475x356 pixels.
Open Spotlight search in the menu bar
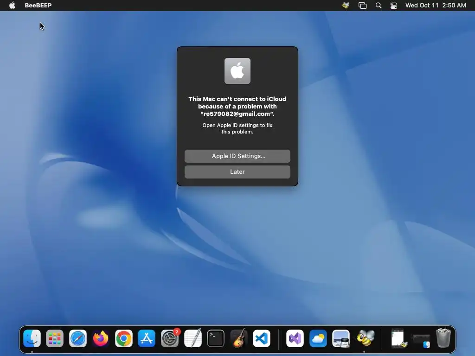(379, 5)
